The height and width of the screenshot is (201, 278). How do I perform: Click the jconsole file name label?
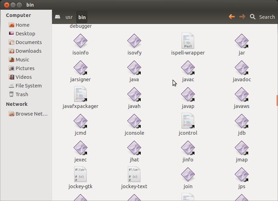[x=134, y=133]
